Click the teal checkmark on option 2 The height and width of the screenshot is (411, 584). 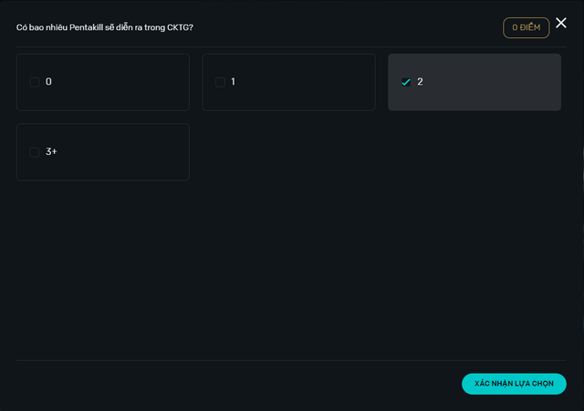tap(406, 82)
